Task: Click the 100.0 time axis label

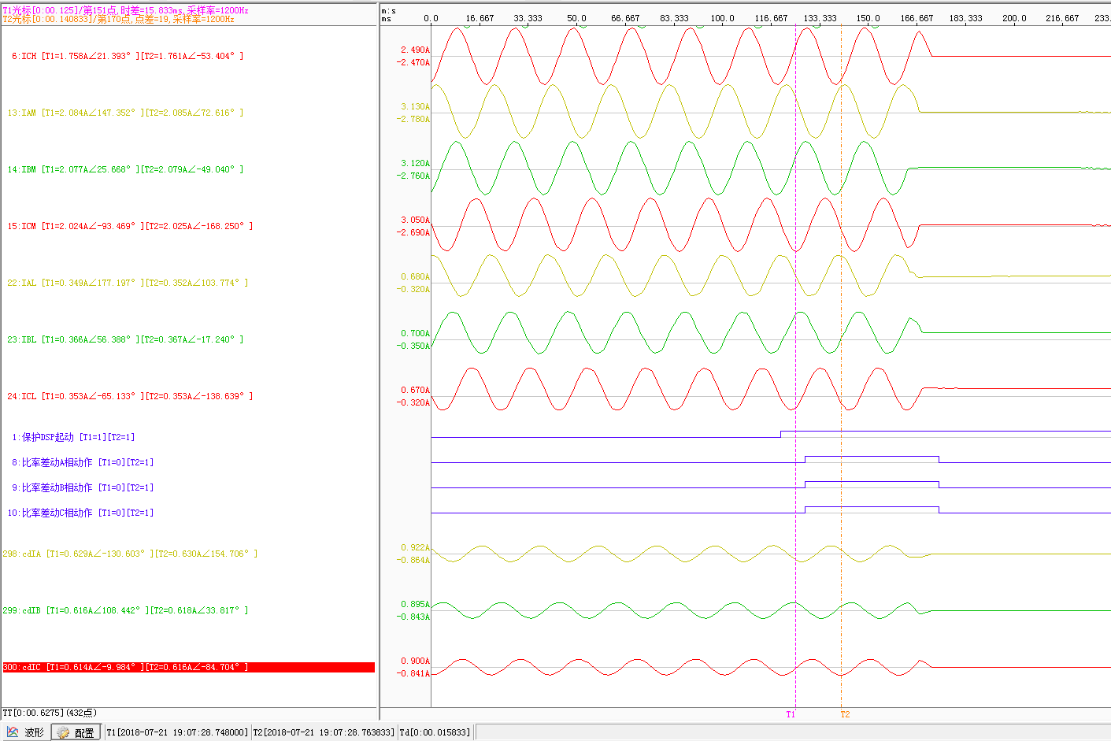Action: [722, 18]
